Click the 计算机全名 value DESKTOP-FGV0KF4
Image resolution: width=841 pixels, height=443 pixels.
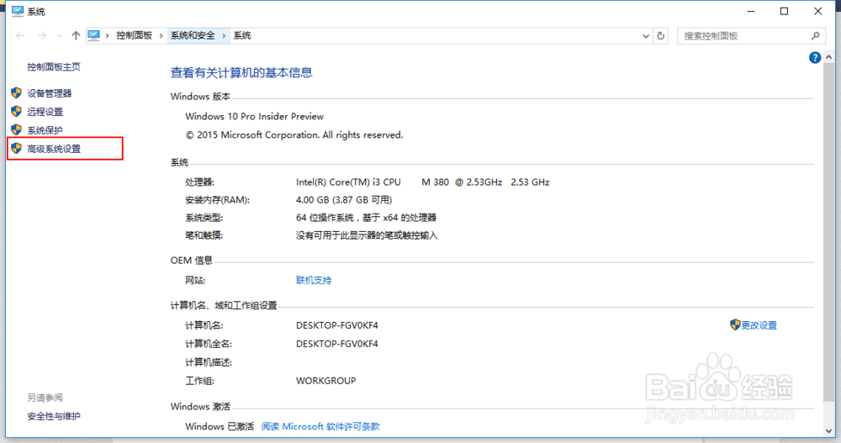337,344
